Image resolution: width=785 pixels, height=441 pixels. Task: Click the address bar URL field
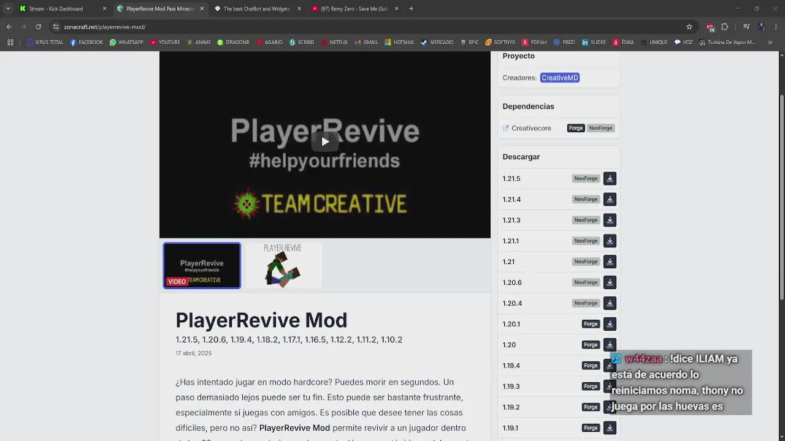pyautogui.click(x=374, y=27)
